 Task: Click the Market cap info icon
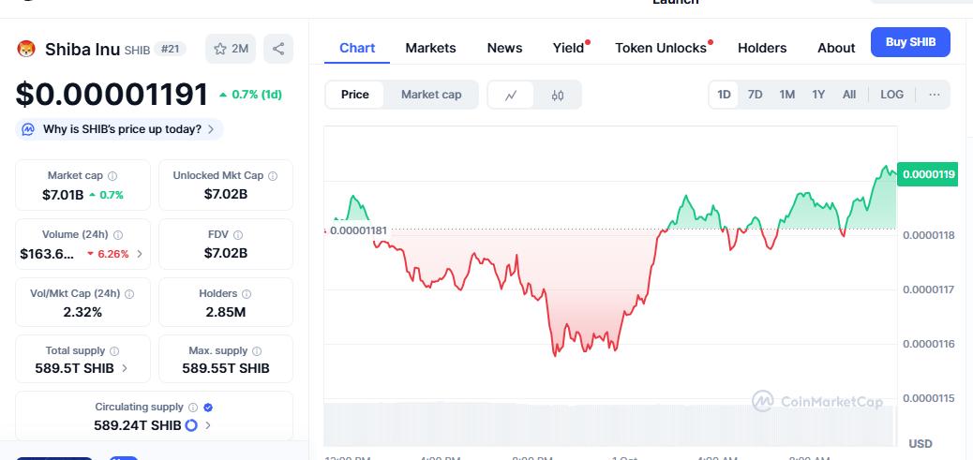(112, 176)
